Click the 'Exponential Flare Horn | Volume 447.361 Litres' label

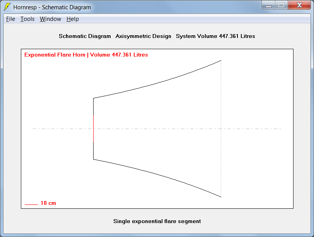86,55
